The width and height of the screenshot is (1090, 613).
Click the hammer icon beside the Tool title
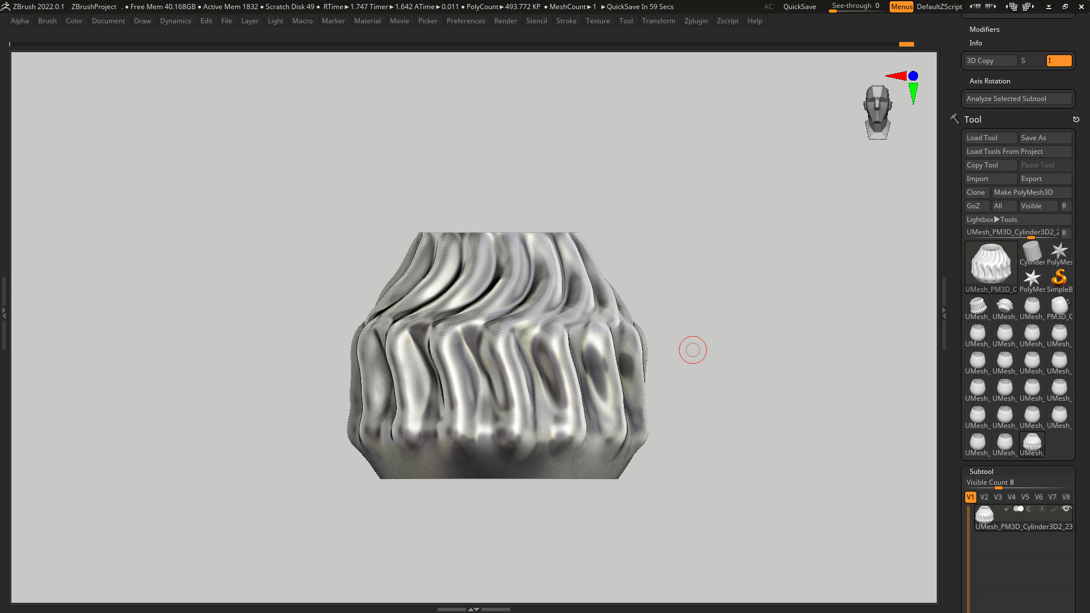954,119
